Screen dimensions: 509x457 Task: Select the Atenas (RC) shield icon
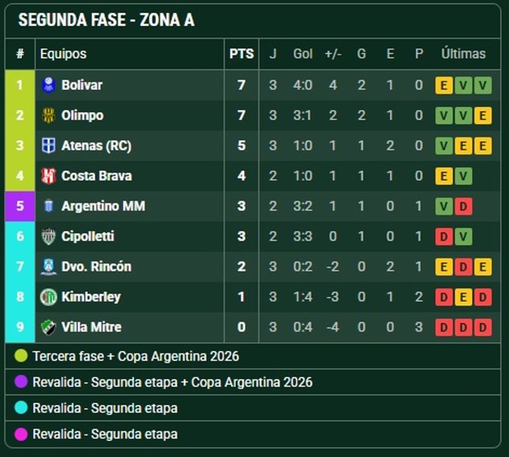(49, 145)
